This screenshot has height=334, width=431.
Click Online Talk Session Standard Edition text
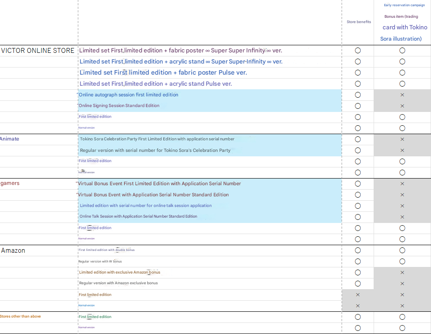click(x=138, y=216)
